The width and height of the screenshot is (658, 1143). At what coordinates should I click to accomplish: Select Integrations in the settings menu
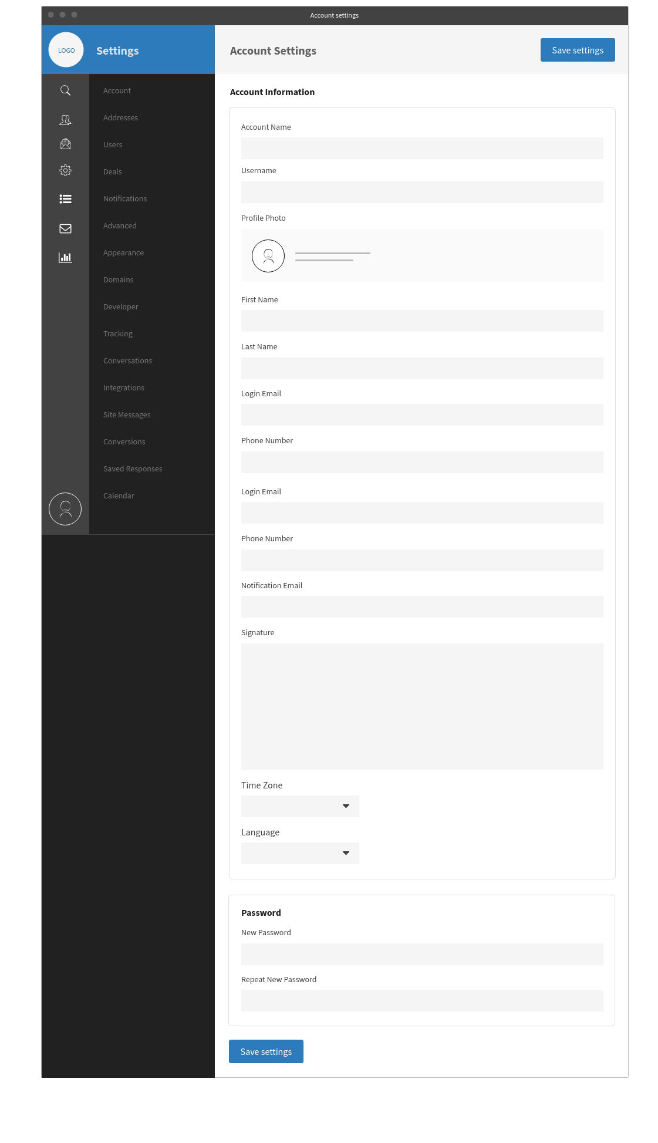click(124, 387)
